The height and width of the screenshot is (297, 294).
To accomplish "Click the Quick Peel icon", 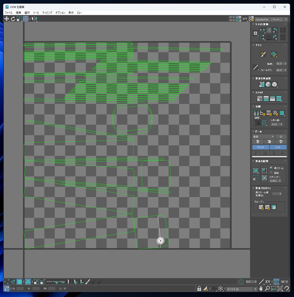I will pyautogui.click(x=258, y=142).
